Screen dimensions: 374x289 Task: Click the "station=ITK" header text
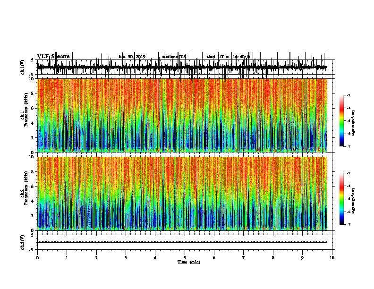click(174, 57)
